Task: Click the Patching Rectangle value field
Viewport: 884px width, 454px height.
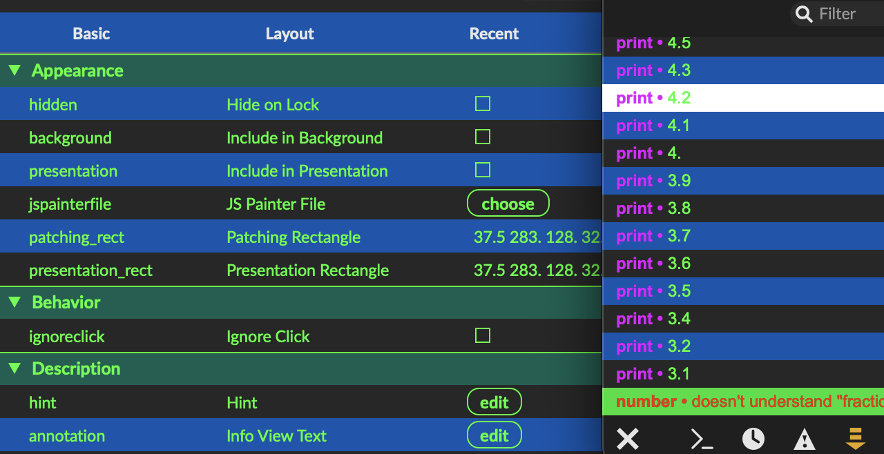Action: [536, 237]
